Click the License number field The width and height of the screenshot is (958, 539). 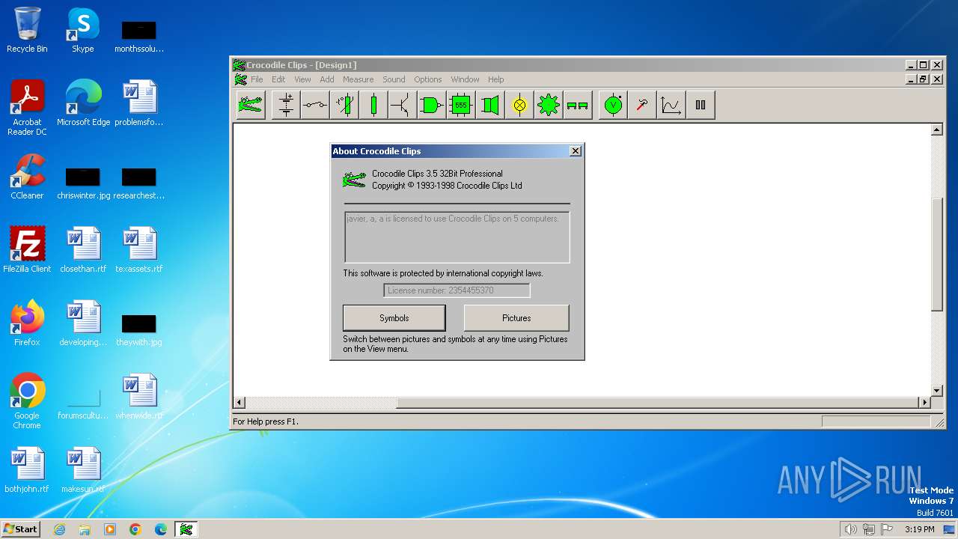tap(457, 290)
